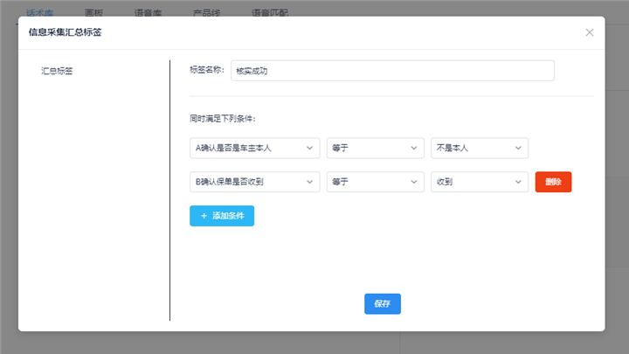Click the chevron arrow of 不是本人 field
Viewport: 629px width, 354px height.
pyautogui.click(x=518, y=149)
